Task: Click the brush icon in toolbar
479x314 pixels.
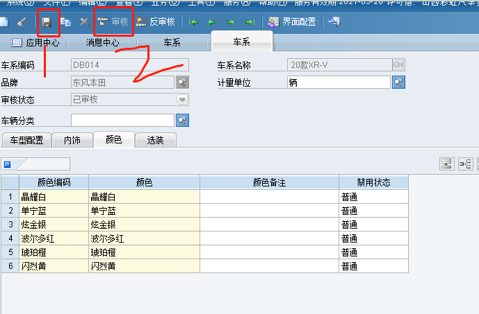Action: [x=22, y=22]
